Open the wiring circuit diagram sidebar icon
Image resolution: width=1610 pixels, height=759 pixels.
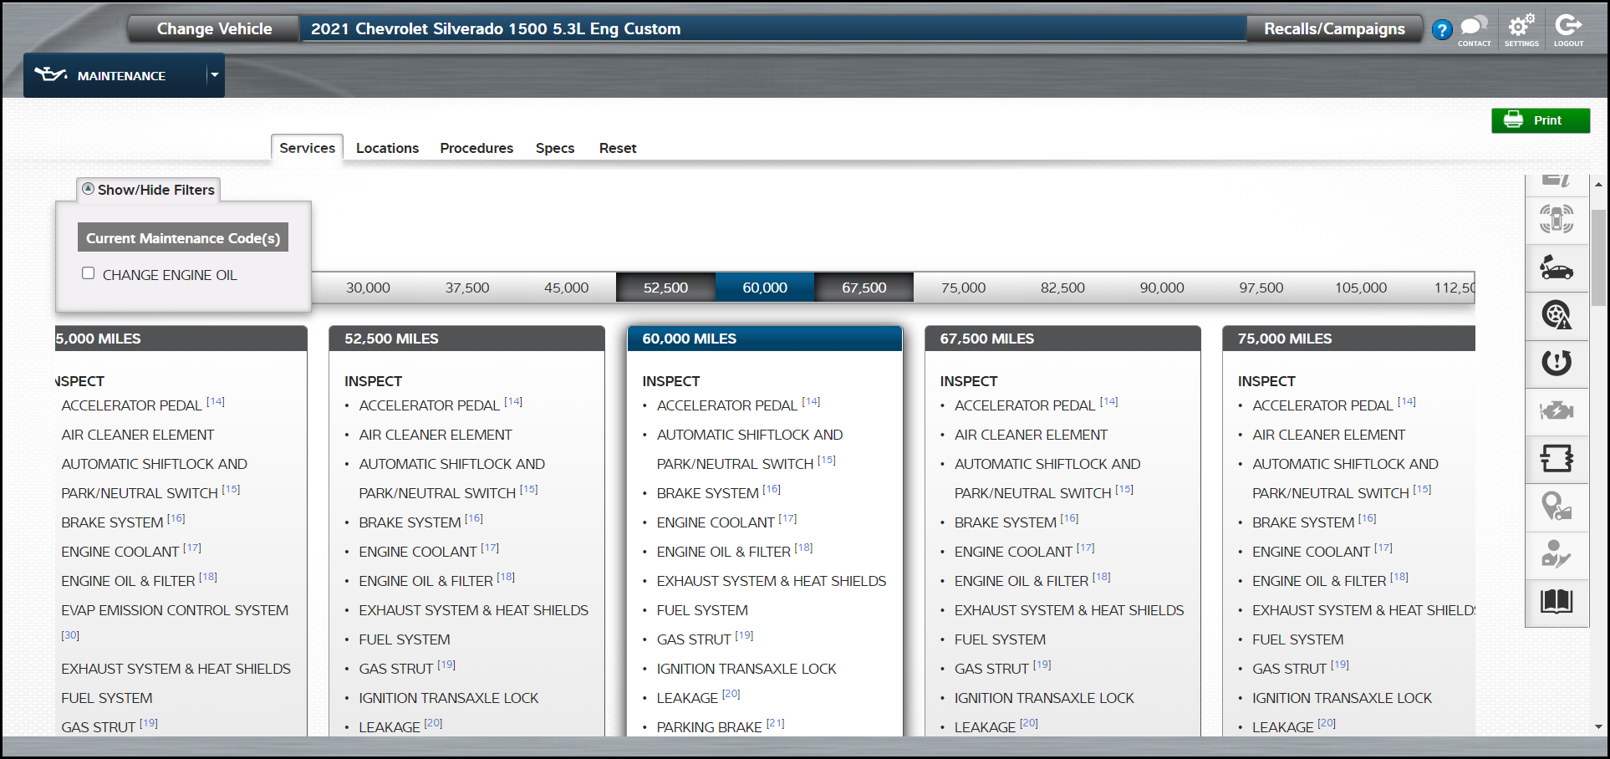coord(1556,459)
